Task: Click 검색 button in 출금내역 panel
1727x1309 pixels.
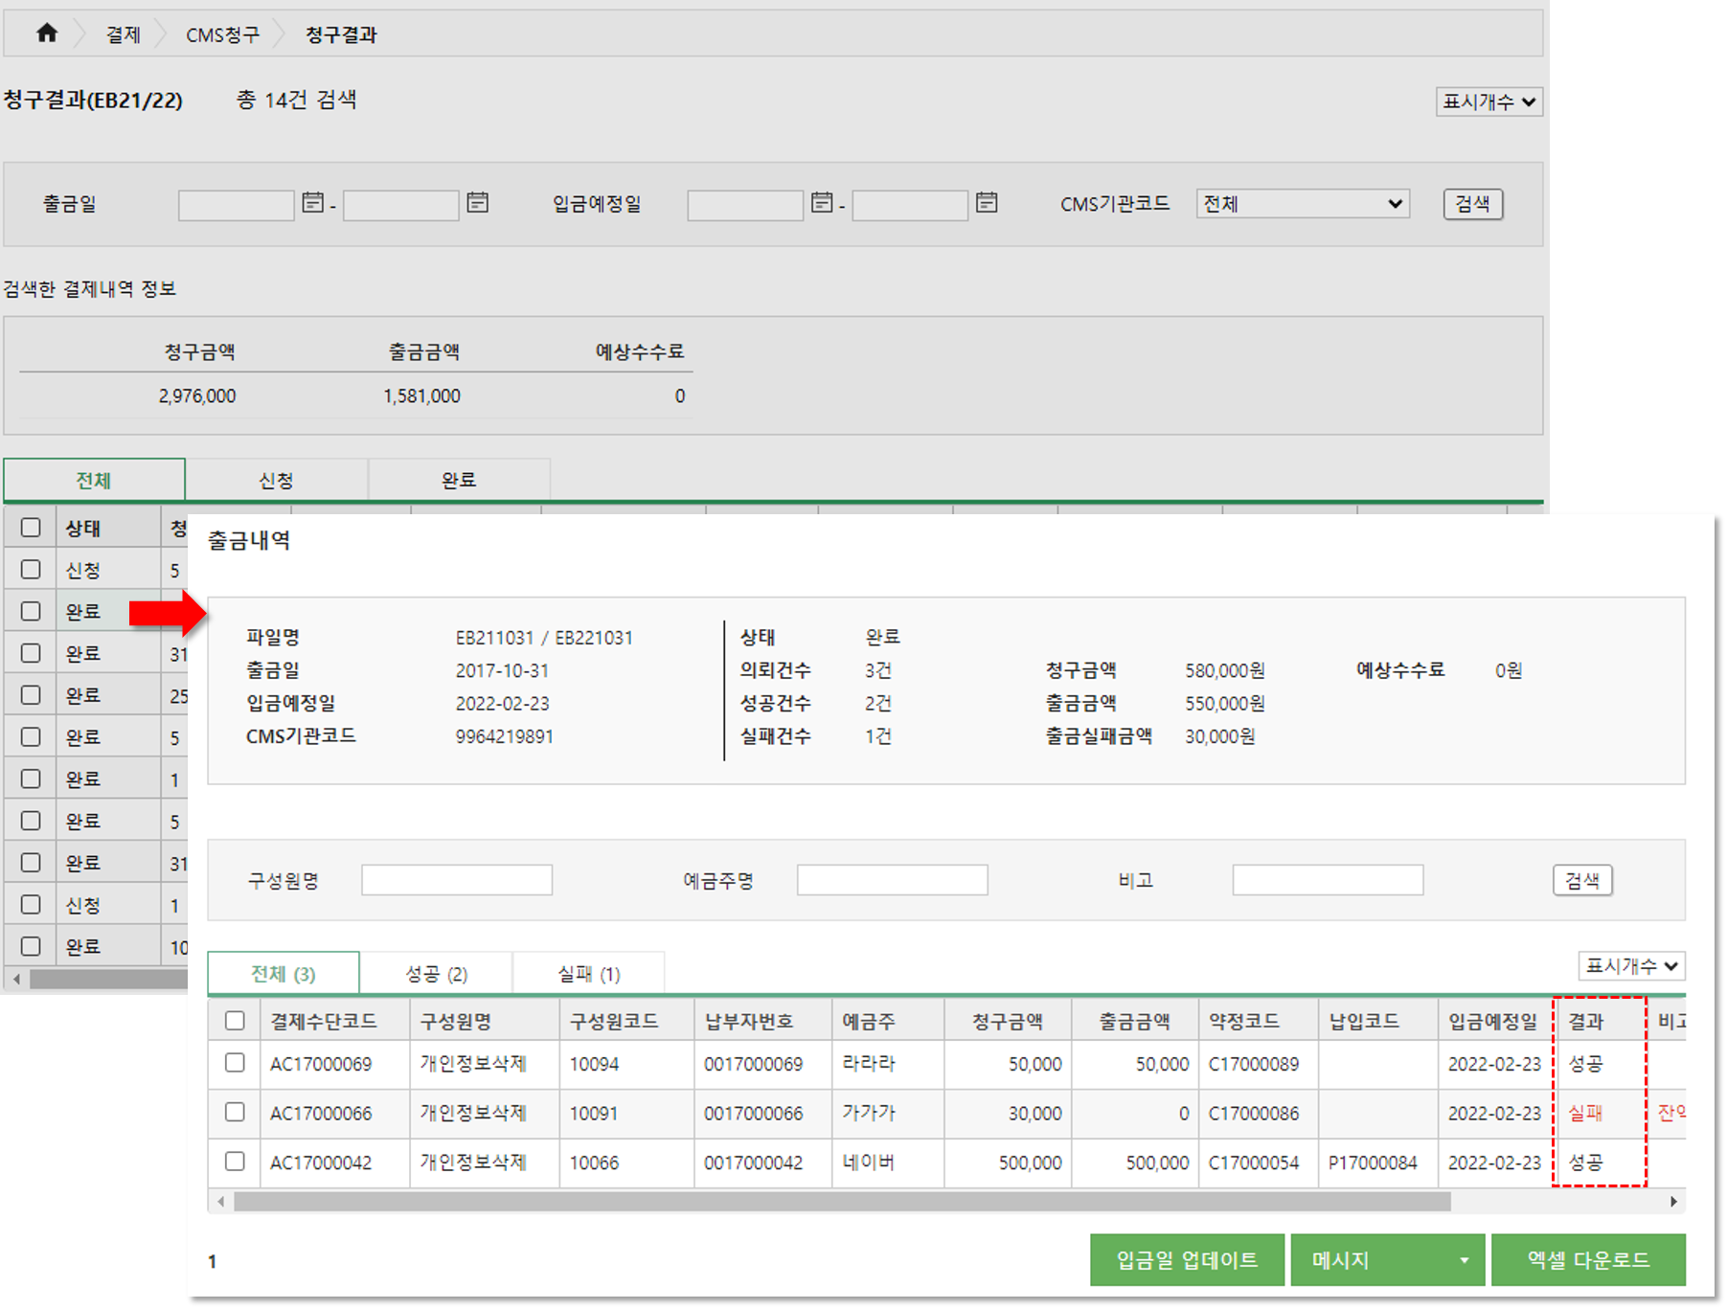Action: tap(1581, 880)
